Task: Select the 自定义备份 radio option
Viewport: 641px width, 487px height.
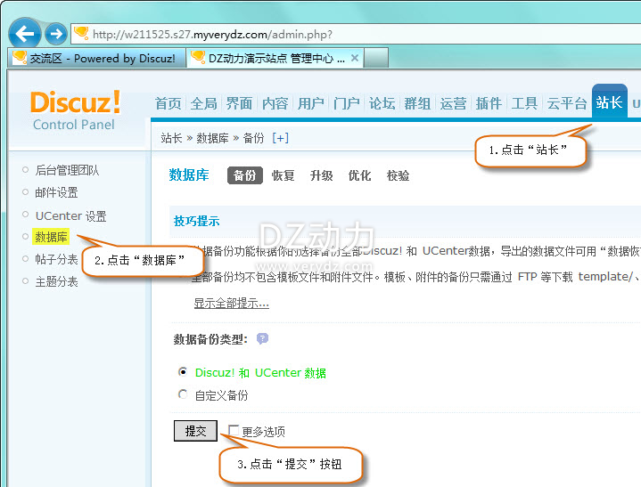Action: click(184, 394)
